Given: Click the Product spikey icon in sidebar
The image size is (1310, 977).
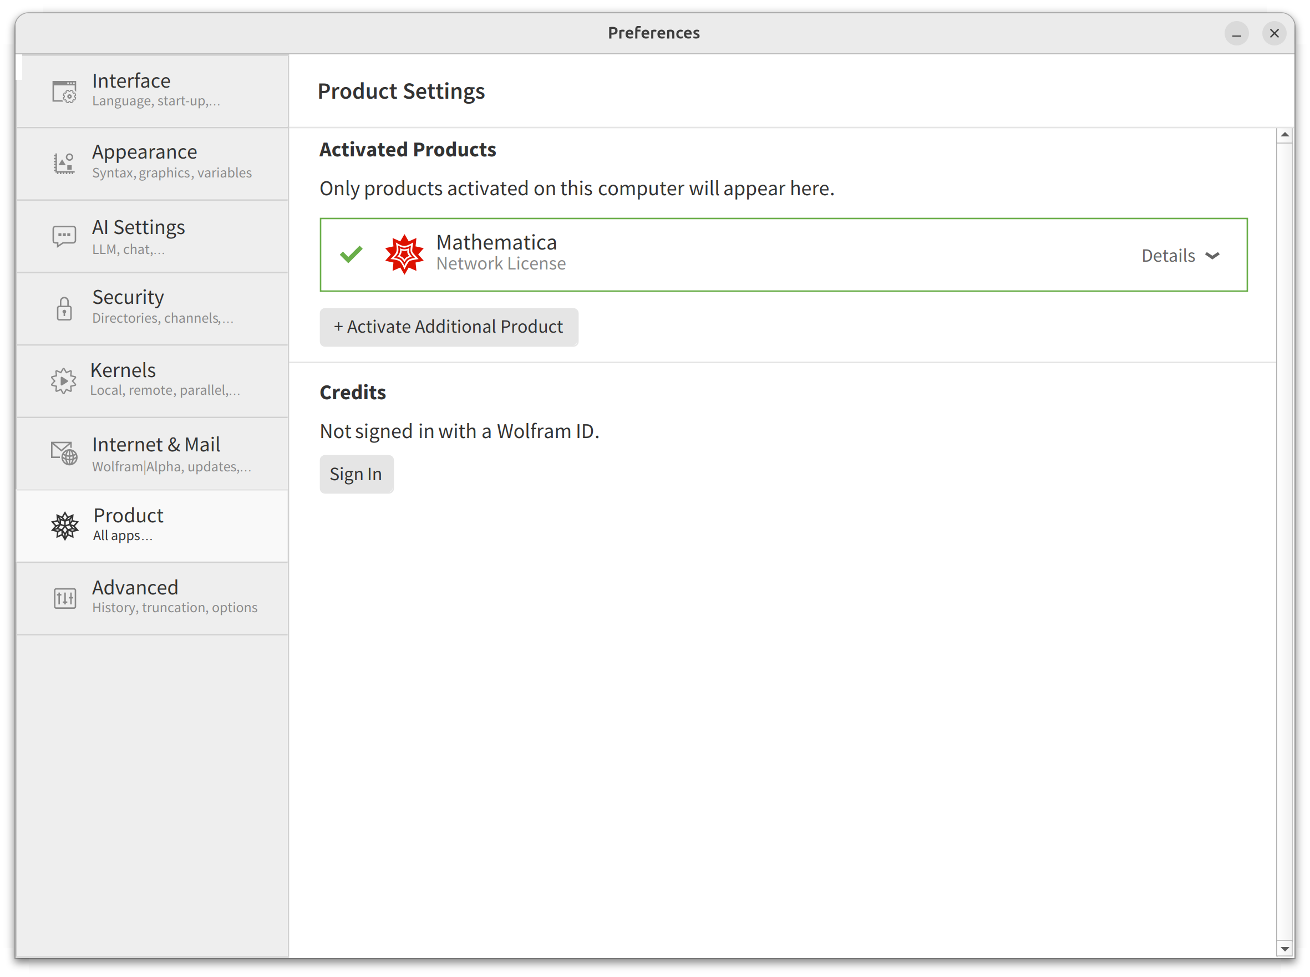Looking at the screenshot, I should [64, 526].
